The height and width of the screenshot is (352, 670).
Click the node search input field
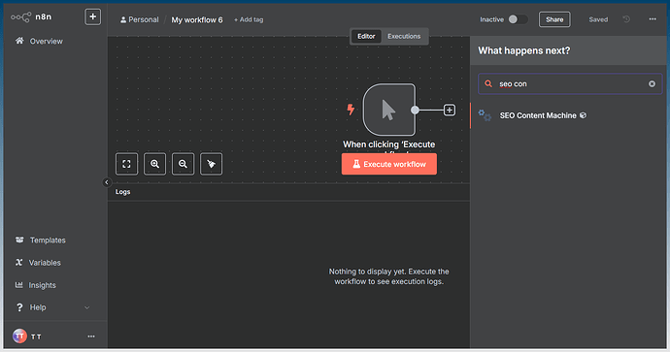click(x=570, y=84)
